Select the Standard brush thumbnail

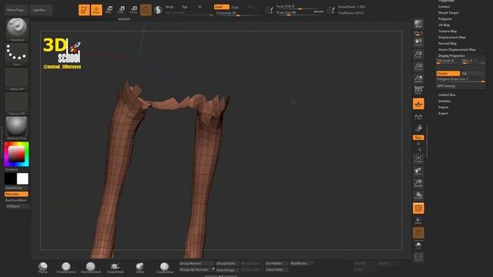(x=17, y=29)
